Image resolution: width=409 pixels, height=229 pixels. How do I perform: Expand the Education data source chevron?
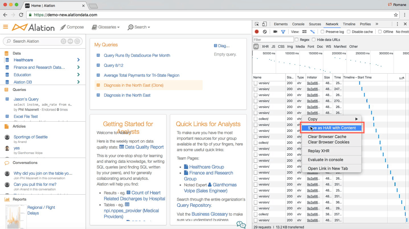(78, 75)
